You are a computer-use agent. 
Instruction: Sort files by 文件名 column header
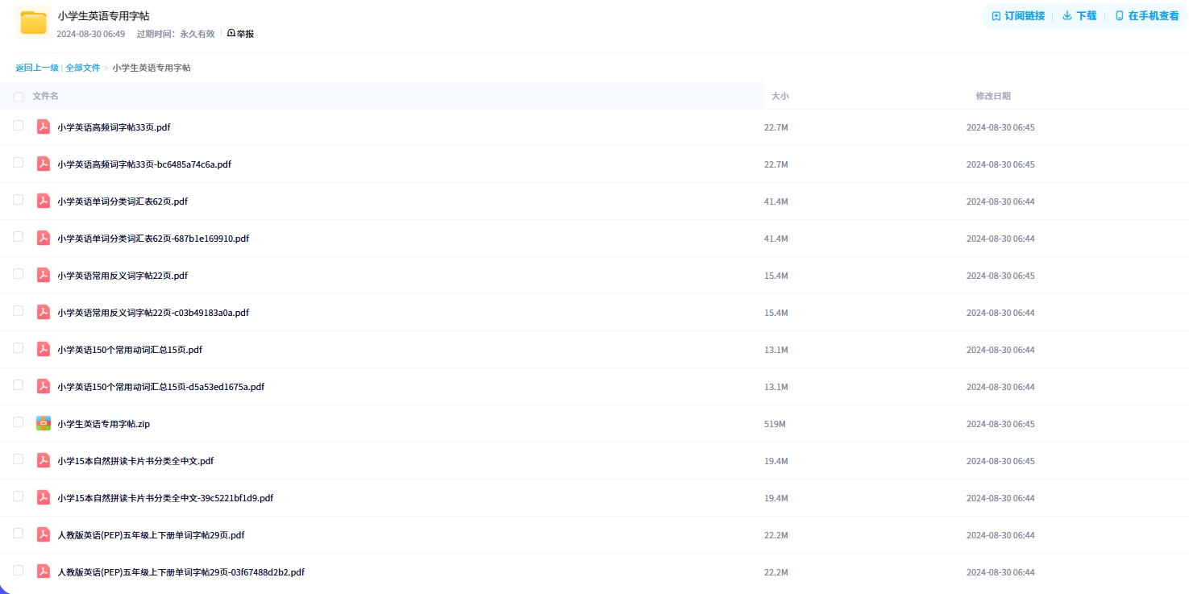tap(45, 96)
